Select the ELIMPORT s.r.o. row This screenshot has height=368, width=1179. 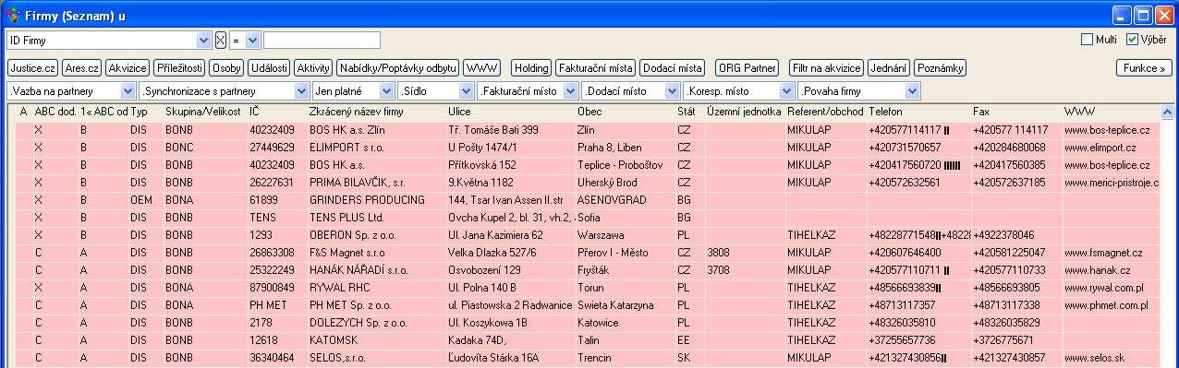click(588, 147)
